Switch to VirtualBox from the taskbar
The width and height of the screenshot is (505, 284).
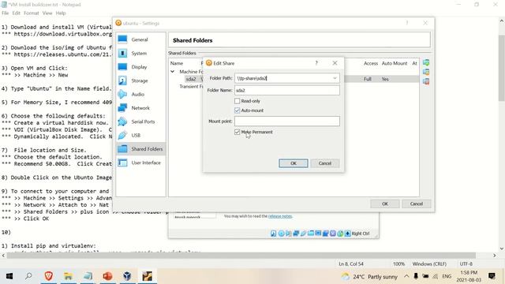[127, 276]
